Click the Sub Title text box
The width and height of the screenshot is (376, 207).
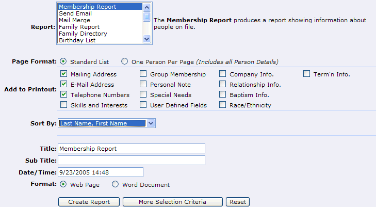point(132,160)
